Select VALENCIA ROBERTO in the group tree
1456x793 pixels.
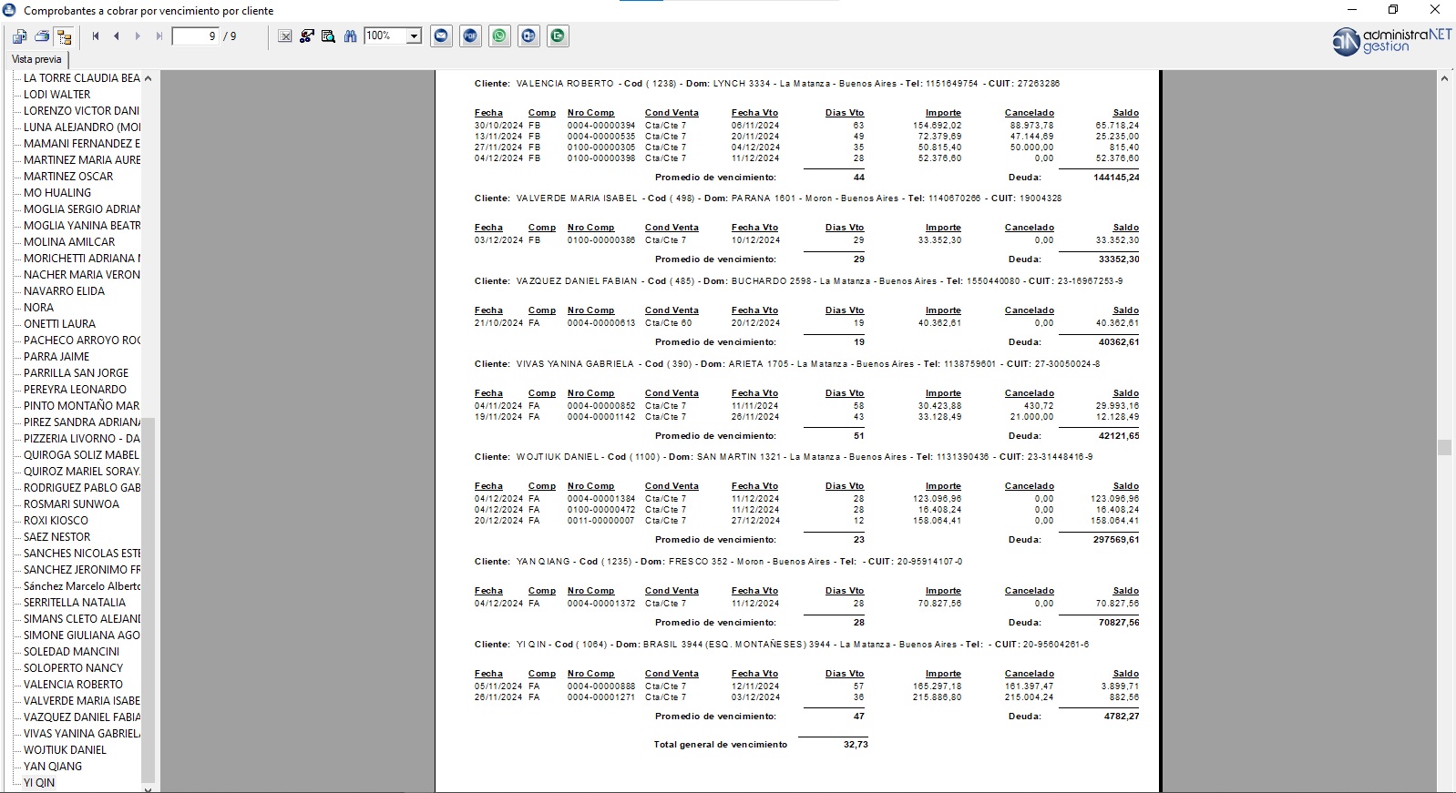point(73,685)
